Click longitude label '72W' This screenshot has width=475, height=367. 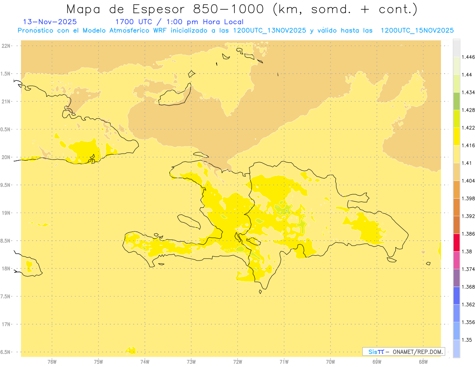pyautogui.click(x=237, y=361)
